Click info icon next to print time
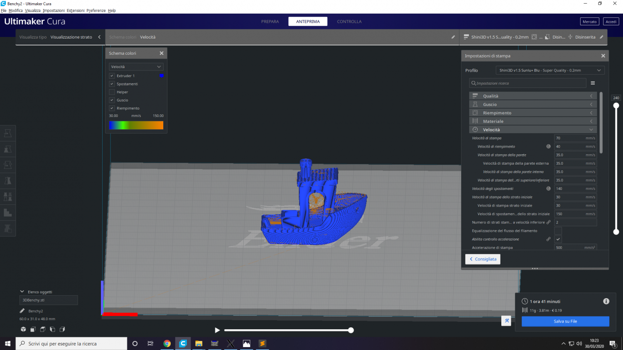 coord(606,301)
